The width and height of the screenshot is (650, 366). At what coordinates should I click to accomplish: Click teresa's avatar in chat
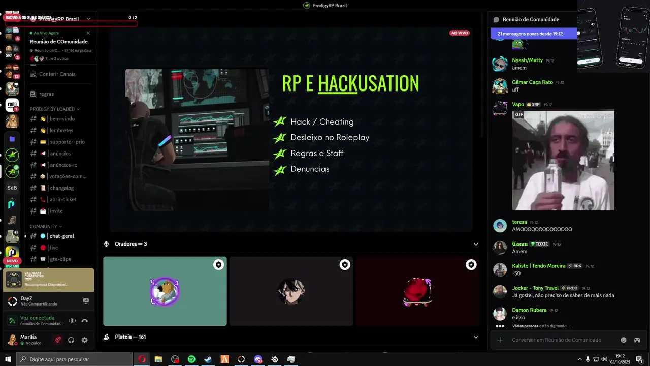(500, 226)
